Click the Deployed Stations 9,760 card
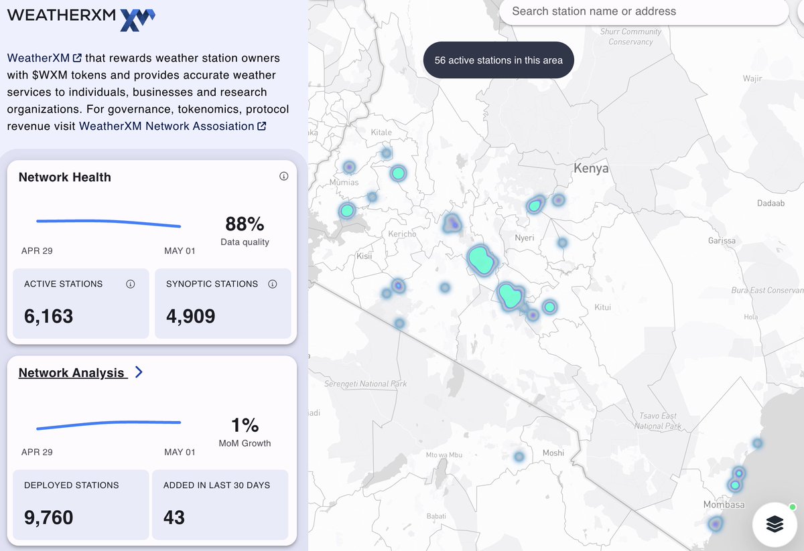This screenshot has width=804, height=551. pyautogui.click(x=82, y=505)
